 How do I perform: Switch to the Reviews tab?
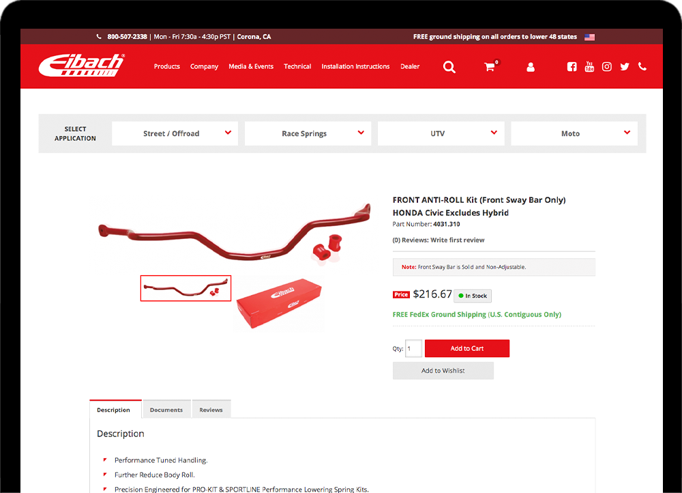point(211,410)
